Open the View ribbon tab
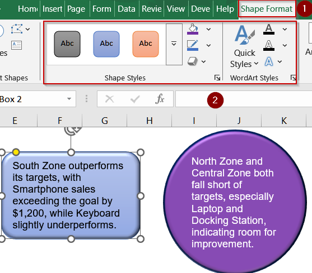Screen dimensions: 312x273 click(x=176, y=9)
